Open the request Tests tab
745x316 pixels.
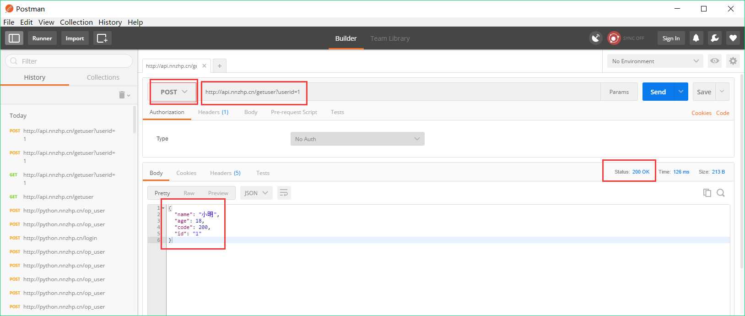[337, 112]
